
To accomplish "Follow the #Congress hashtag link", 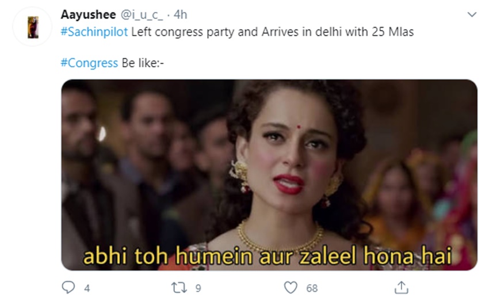I will (89, 63).
